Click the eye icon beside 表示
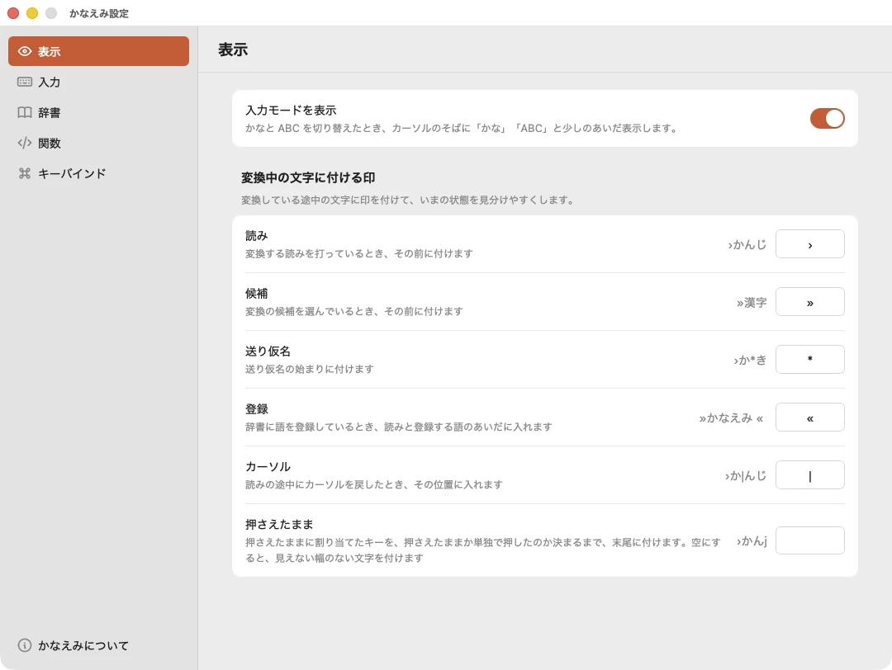 coord(25,51)
